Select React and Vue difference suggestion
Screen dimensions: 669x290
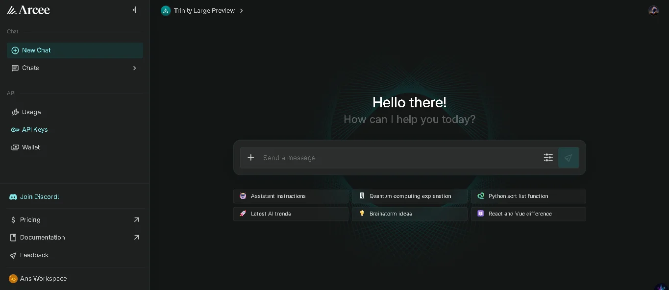[528, 214]
